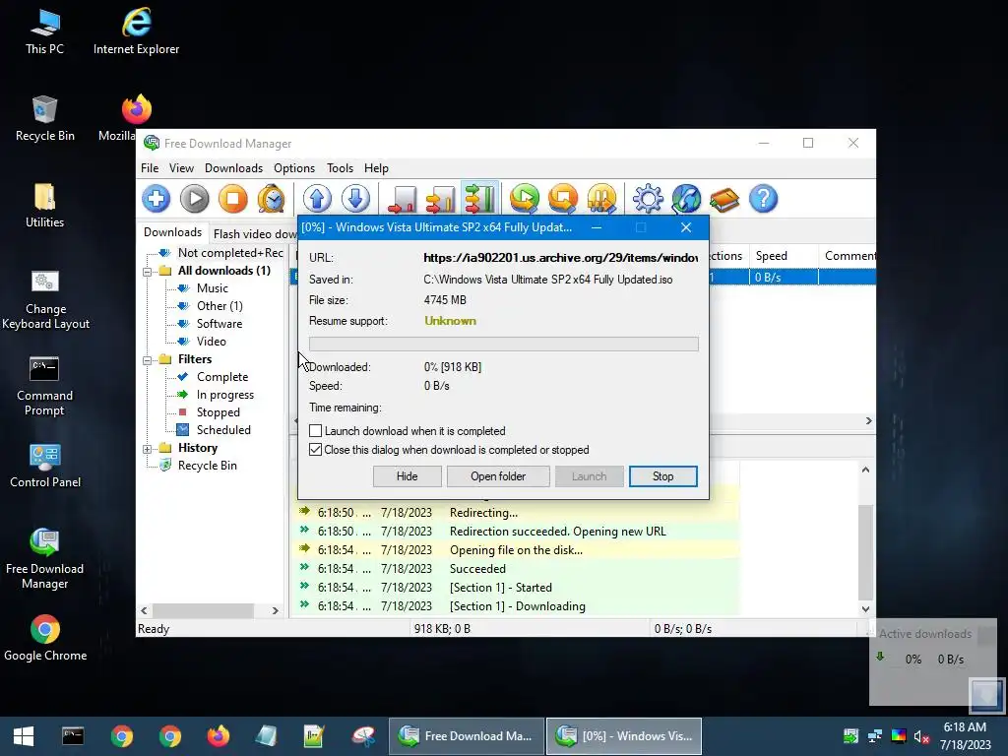
Task: Click the green Start all downloads icon
Action: (x=525, y=199)
